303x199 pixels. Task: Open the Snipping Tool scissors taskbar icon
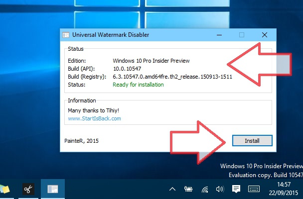tap(28, 189)
